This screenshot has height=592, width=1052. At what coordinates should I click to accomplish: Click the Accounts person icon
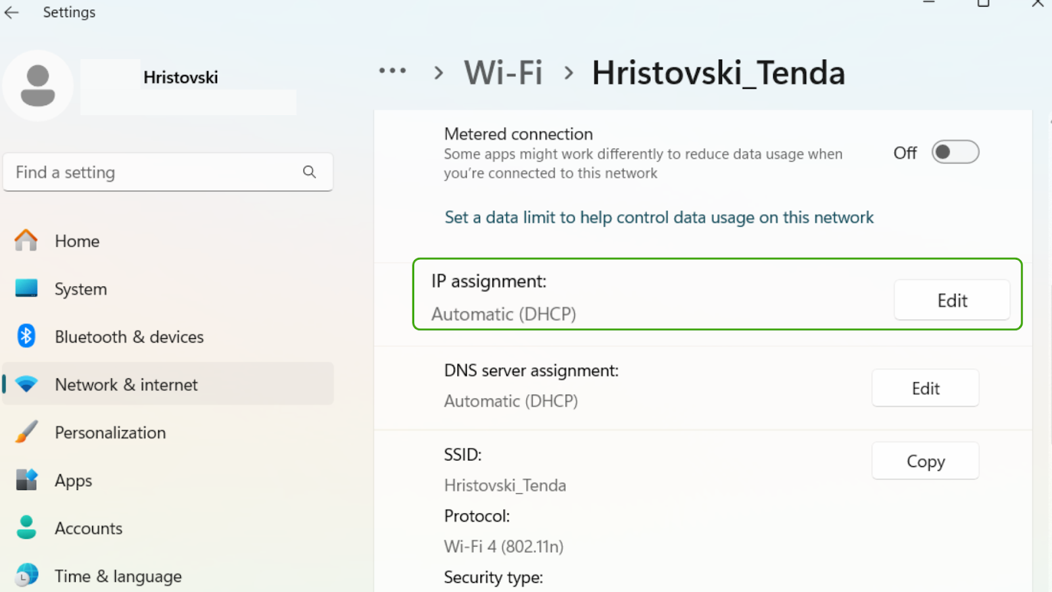click(x=26, y=528)
